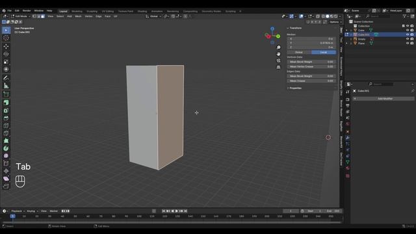Enable vertex select mode
Viewport: 416px width, 234px height.
(34, 16)
